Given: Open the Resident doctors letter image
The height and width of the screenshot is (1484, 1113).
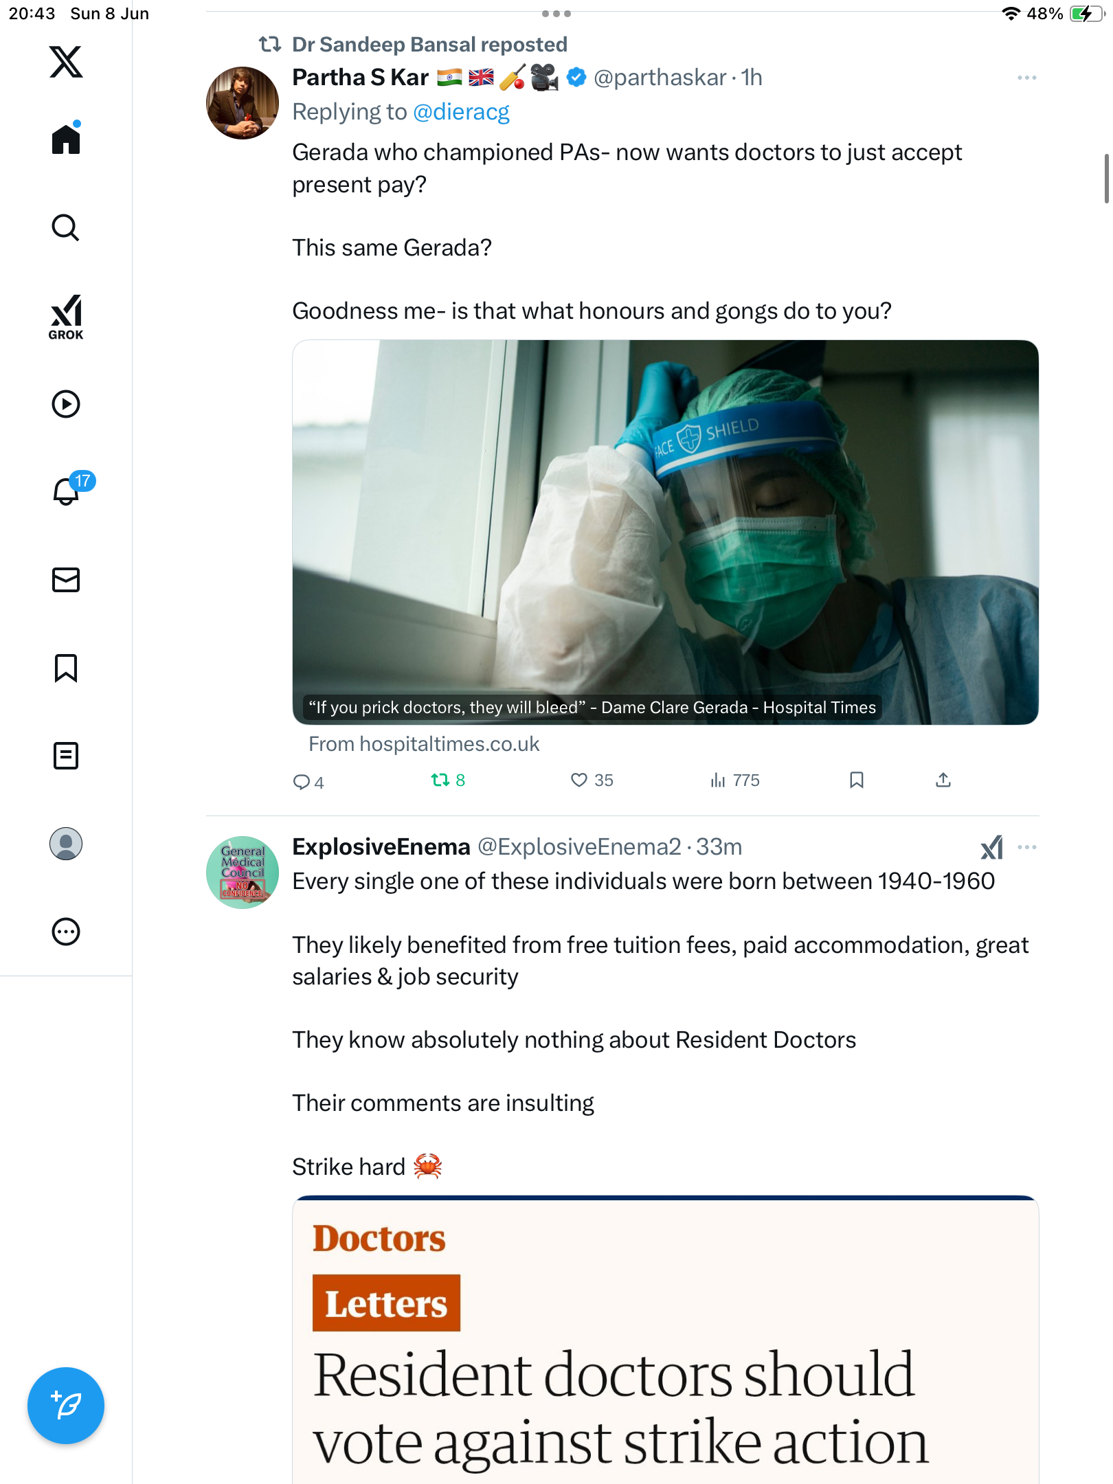Looking at the screenshot, I should click(665, 1340).
